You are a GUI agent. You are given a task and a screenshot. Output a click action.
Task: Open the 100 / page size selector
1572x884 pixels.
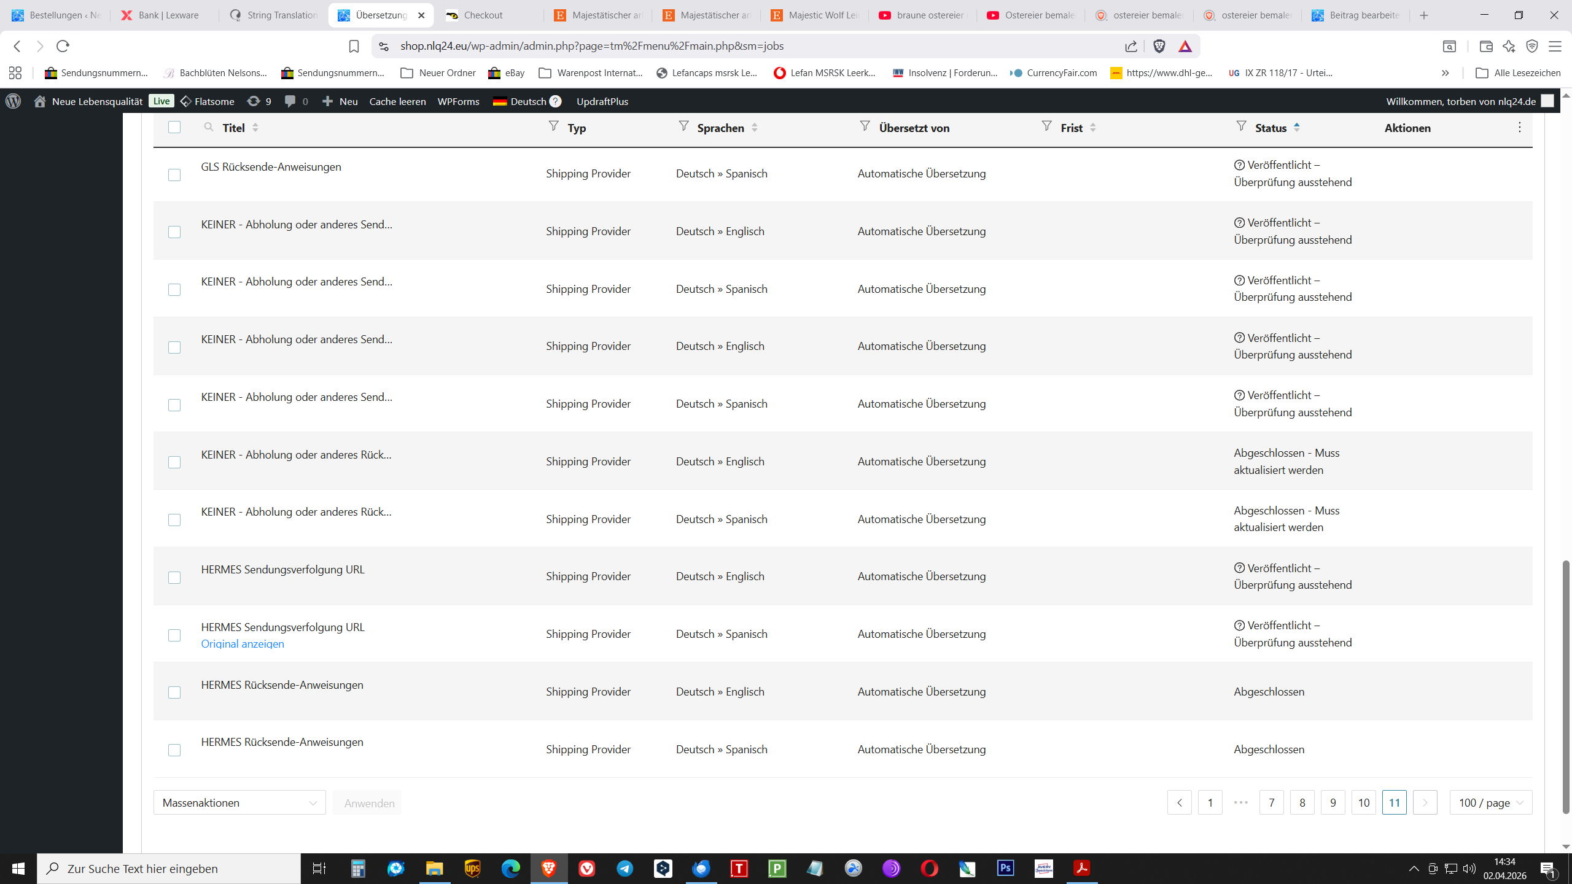[1490, 803]
